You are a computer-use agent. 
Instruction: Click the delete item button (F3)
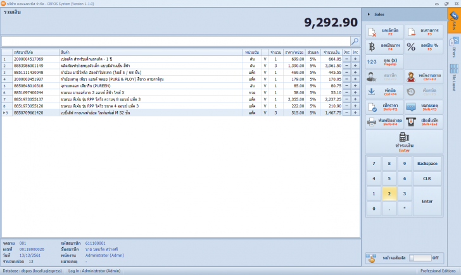click(424, 32)
